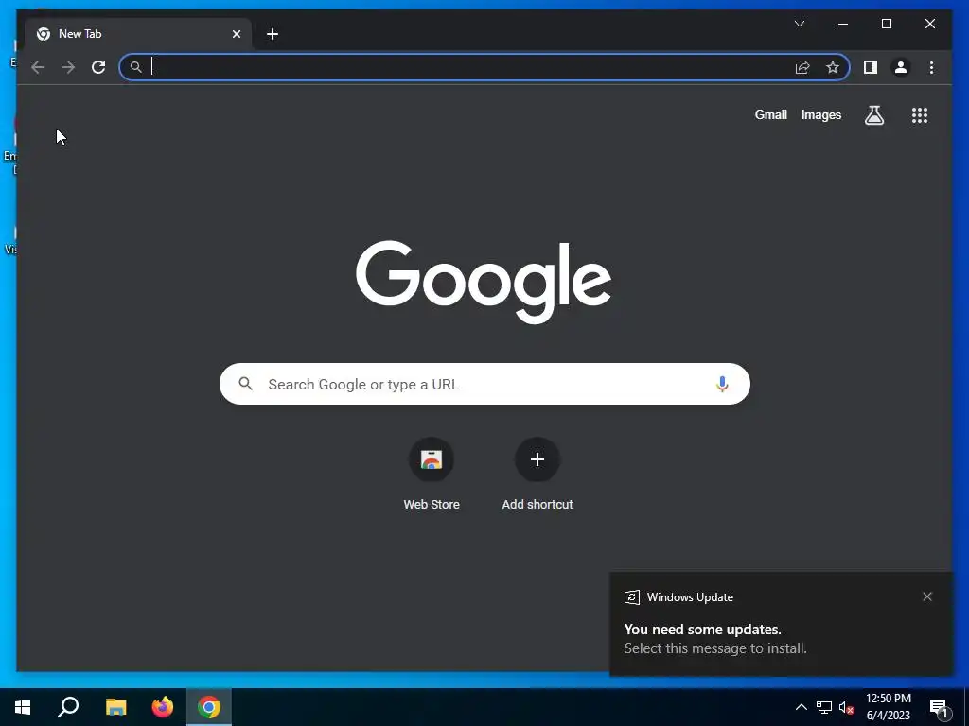Open a new tab with the plus icon
969x726 pixels.
click(x=273, y=34)
